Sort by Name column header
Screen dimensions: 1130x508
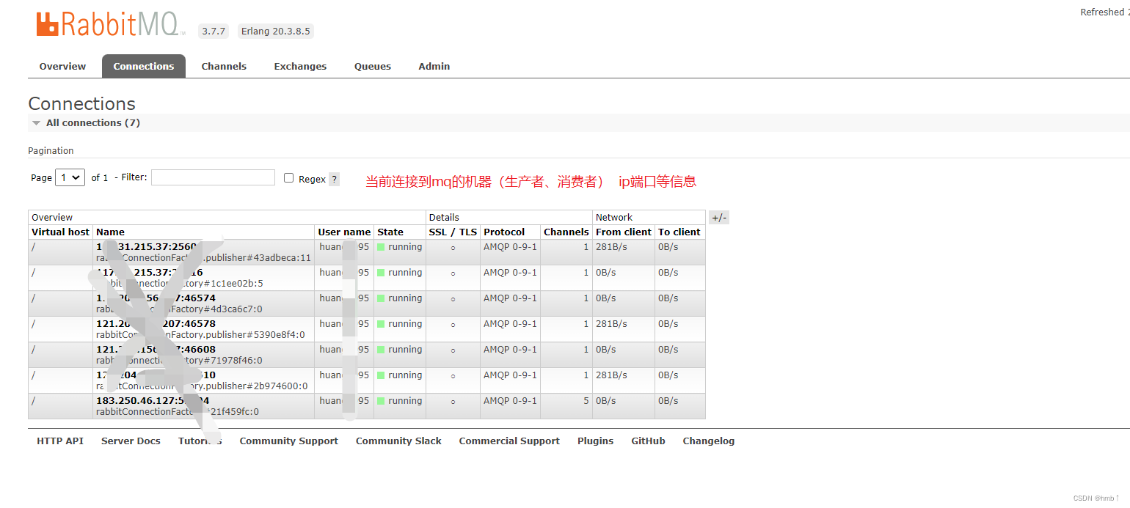(111, 232)
